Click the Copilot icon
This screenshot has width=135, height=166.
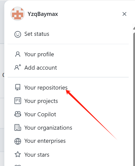pyautogui.click(x=18, y=114)
